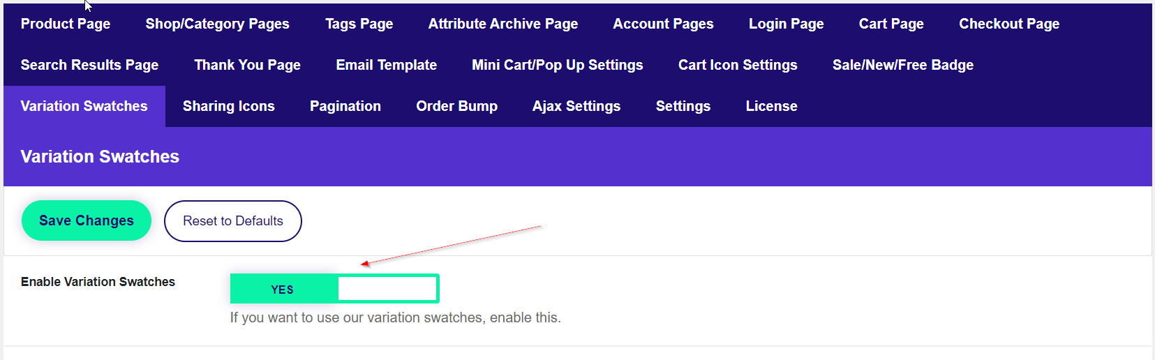Viewport: 1155px width, 360px height.
Task: Go to Search Results Page tab
Action: click(89, 65)
